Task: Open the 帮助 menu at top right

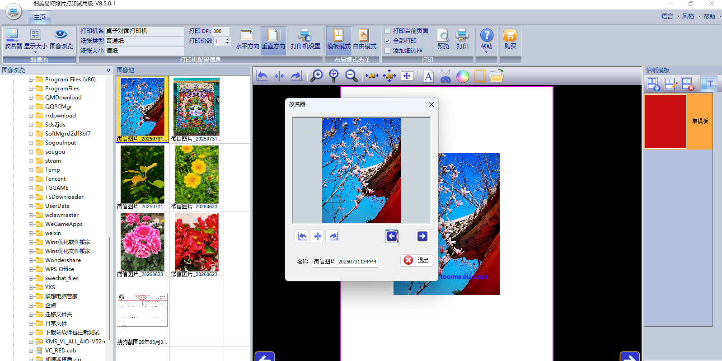Action: click(712, 16)
